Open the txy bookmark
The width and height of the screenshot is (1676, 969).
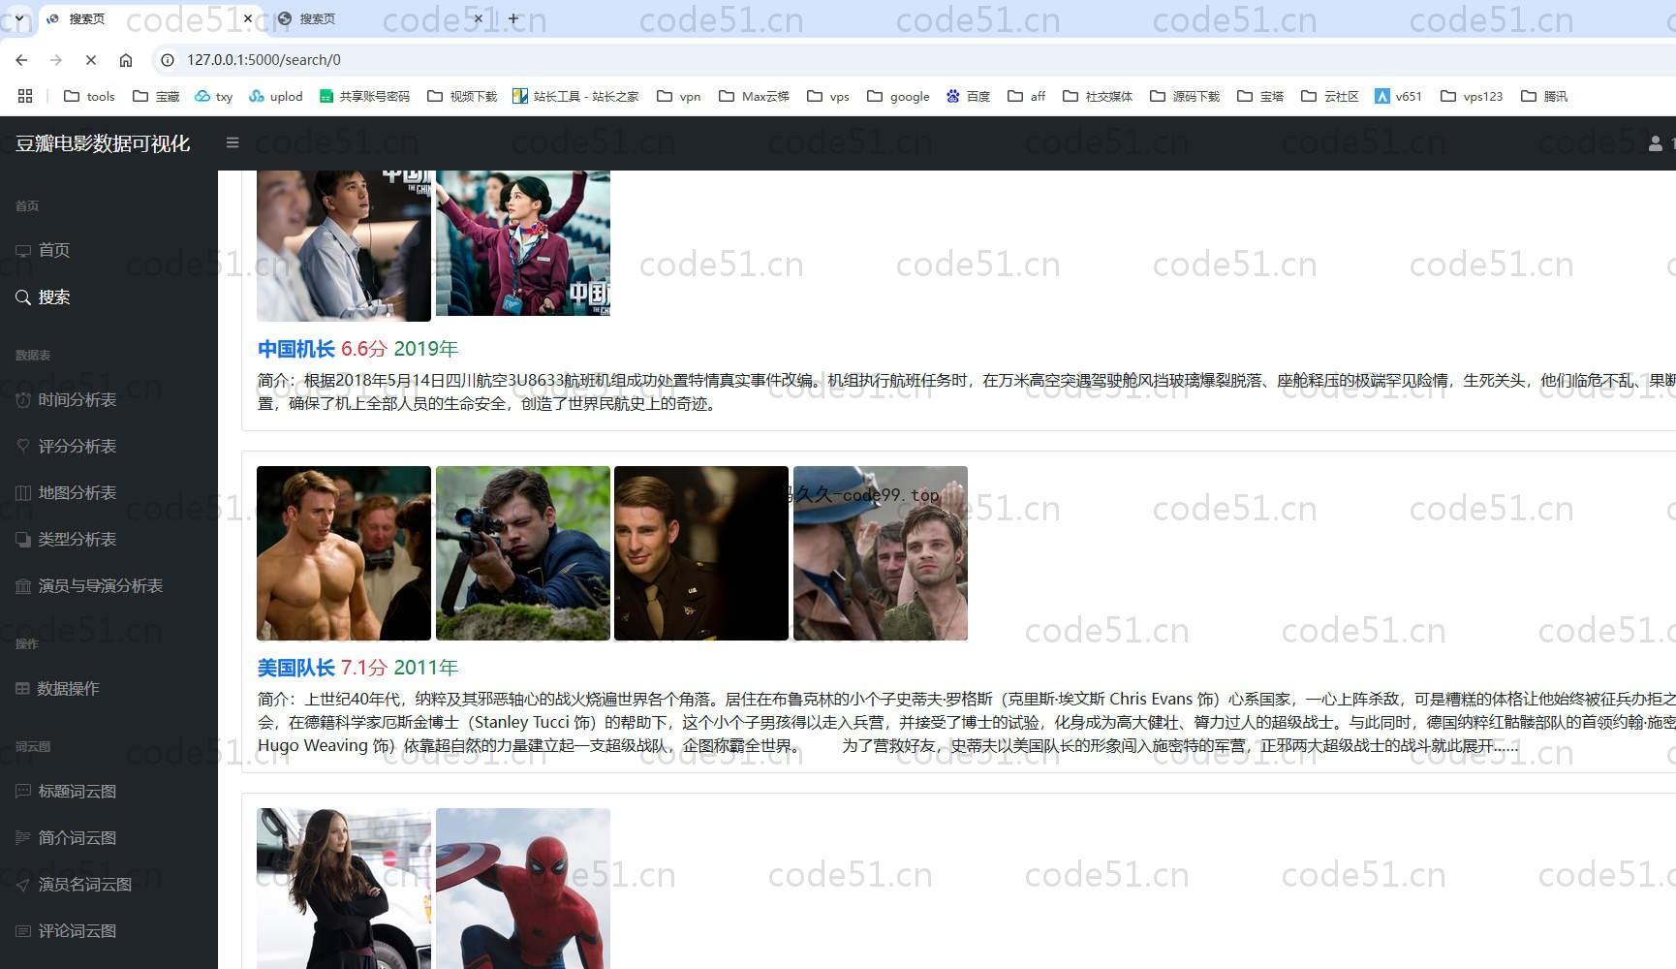click(214, 96)
